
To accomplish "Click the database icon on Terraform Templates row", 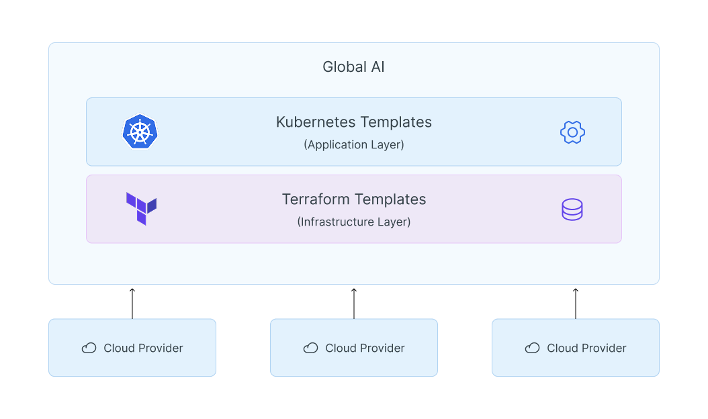I will pyautogui.click(x=572, y=209).
